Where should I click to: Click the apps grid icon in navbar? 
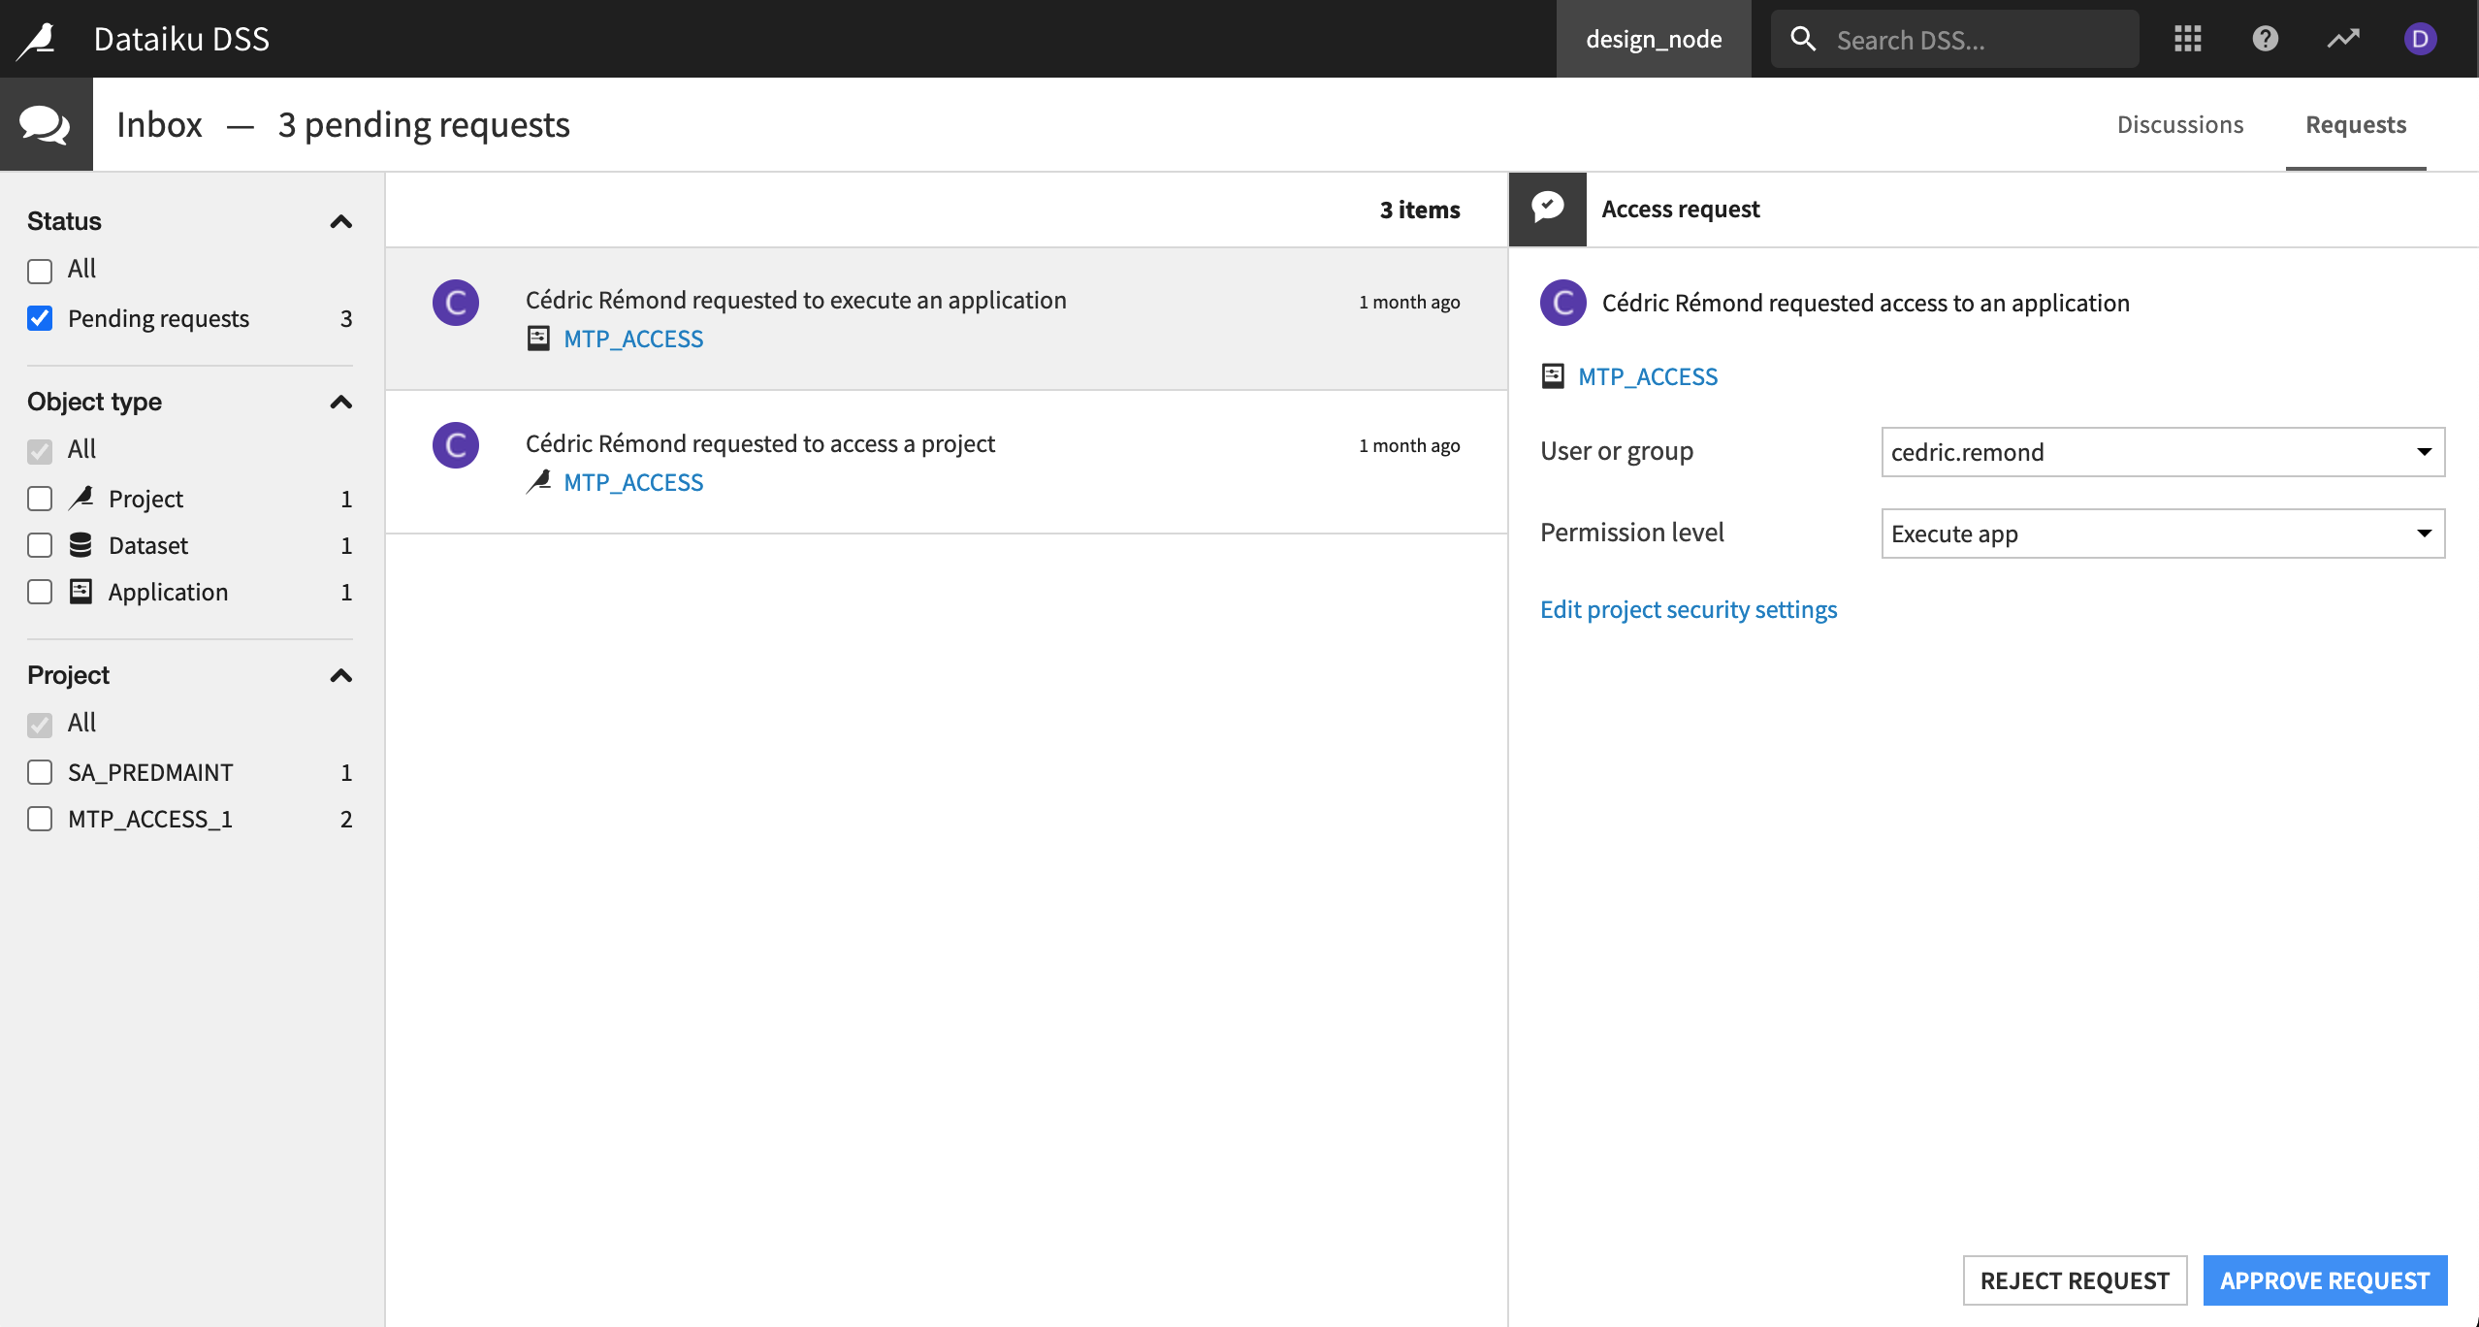(x=2187, y=38)
